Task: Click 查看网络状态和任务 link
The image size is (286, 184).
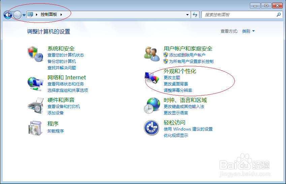Action: (66, 84)
